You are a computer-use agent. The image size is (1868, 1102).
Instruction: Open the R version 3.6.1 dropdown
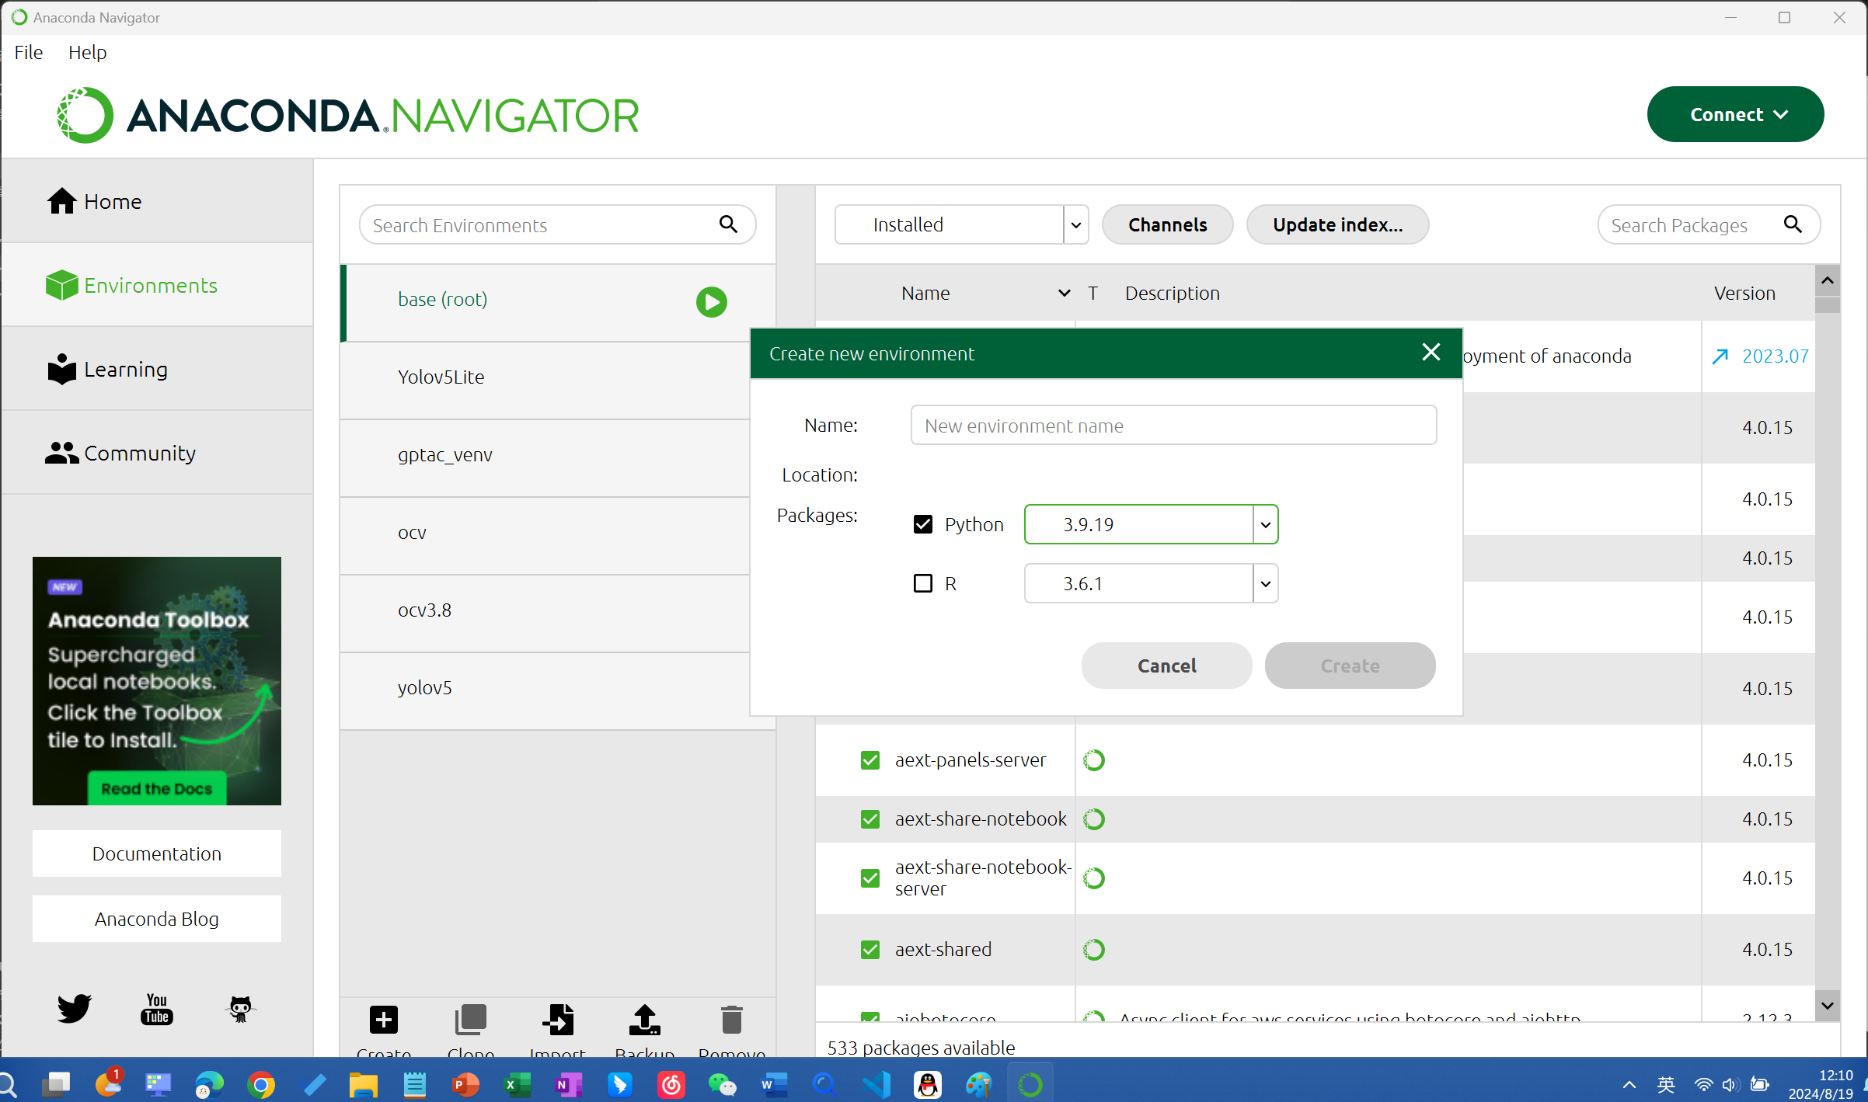pos(1152,583)
